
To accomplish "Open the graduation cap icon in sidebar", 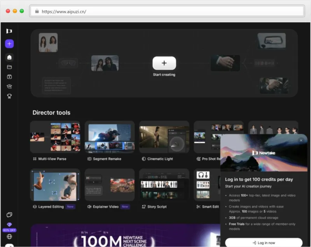I will pos(9,86).
